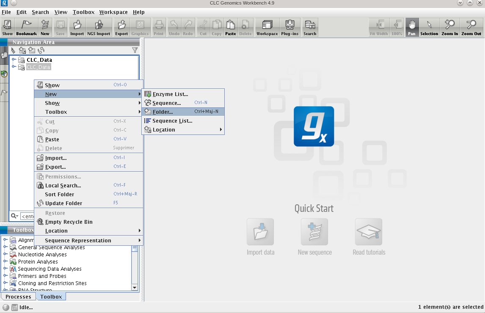Viewport: 485px width, 313px height.
Task: Expand the Nucleotide Analyses toolbox folder
Action: (x=5, y=254)
